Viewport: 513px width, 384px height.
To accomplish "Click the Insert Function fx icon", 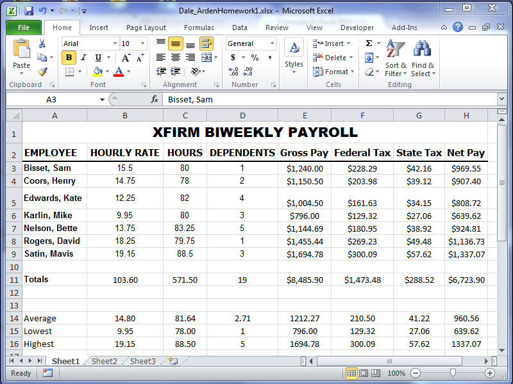I will 155,100.
